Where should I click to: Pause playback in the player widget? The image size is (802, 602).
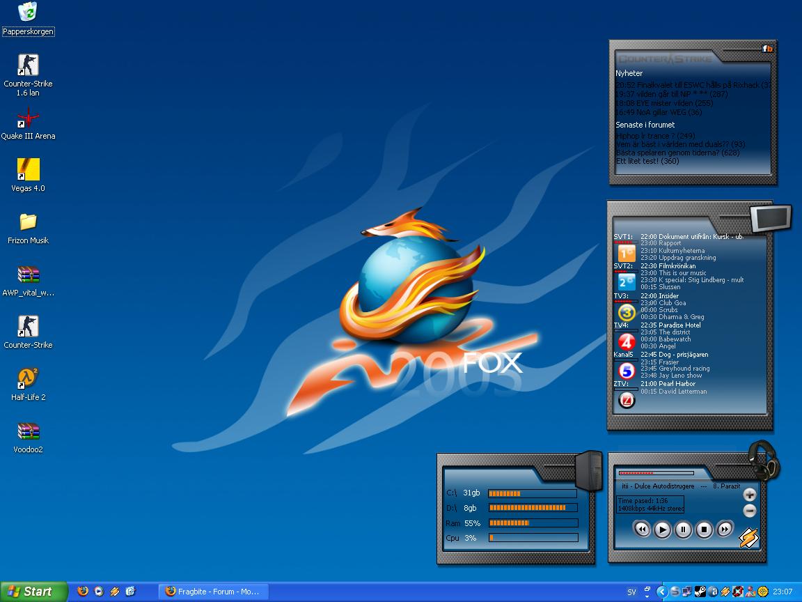point(684,529)
